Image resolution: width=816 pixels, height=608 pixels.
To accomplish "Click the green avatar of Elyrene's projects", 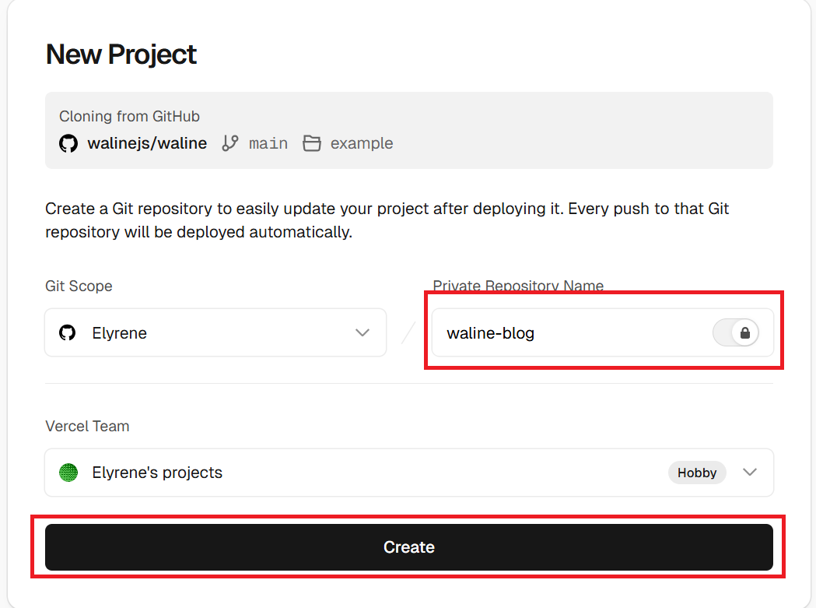I will click(x=68, y=473).
